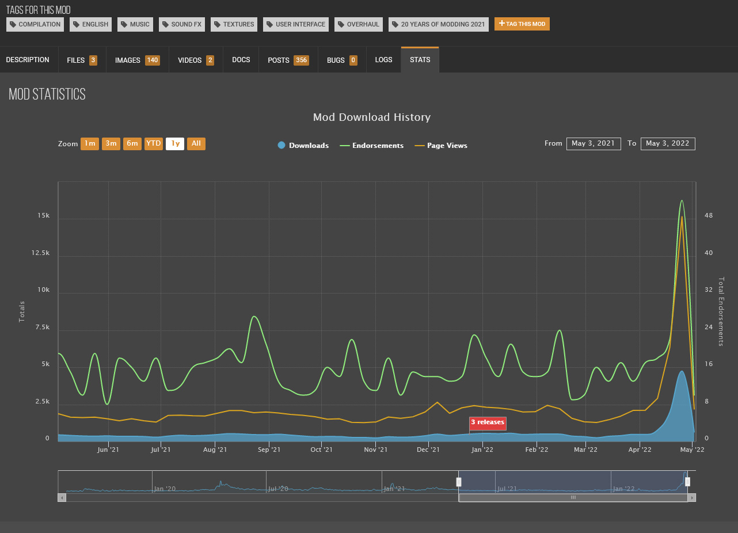Switch to the LOGS tab

[x=383, y=60]
